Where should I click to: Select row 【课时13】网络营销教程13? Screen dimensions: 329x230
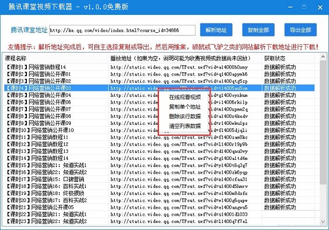click(159, 151)
